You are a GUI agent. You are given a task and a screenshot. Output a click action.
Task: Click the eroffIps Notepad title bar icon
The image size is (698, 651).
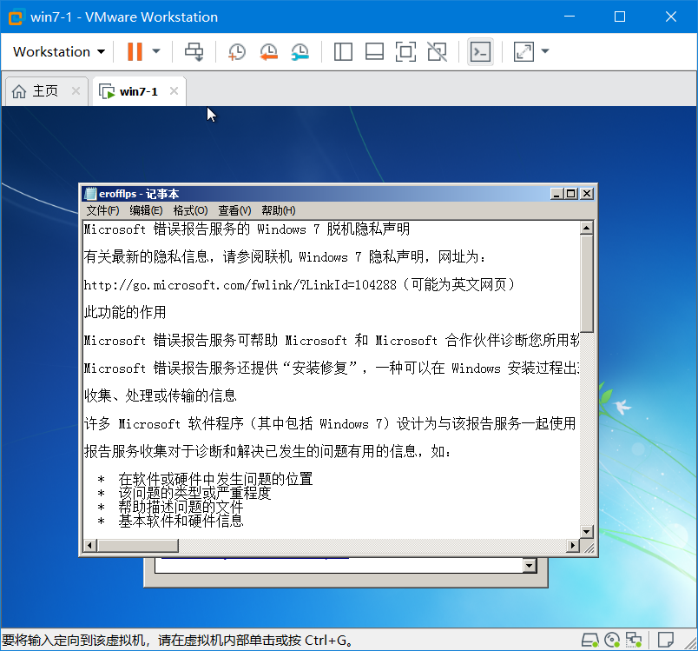(x=90, y=194)
